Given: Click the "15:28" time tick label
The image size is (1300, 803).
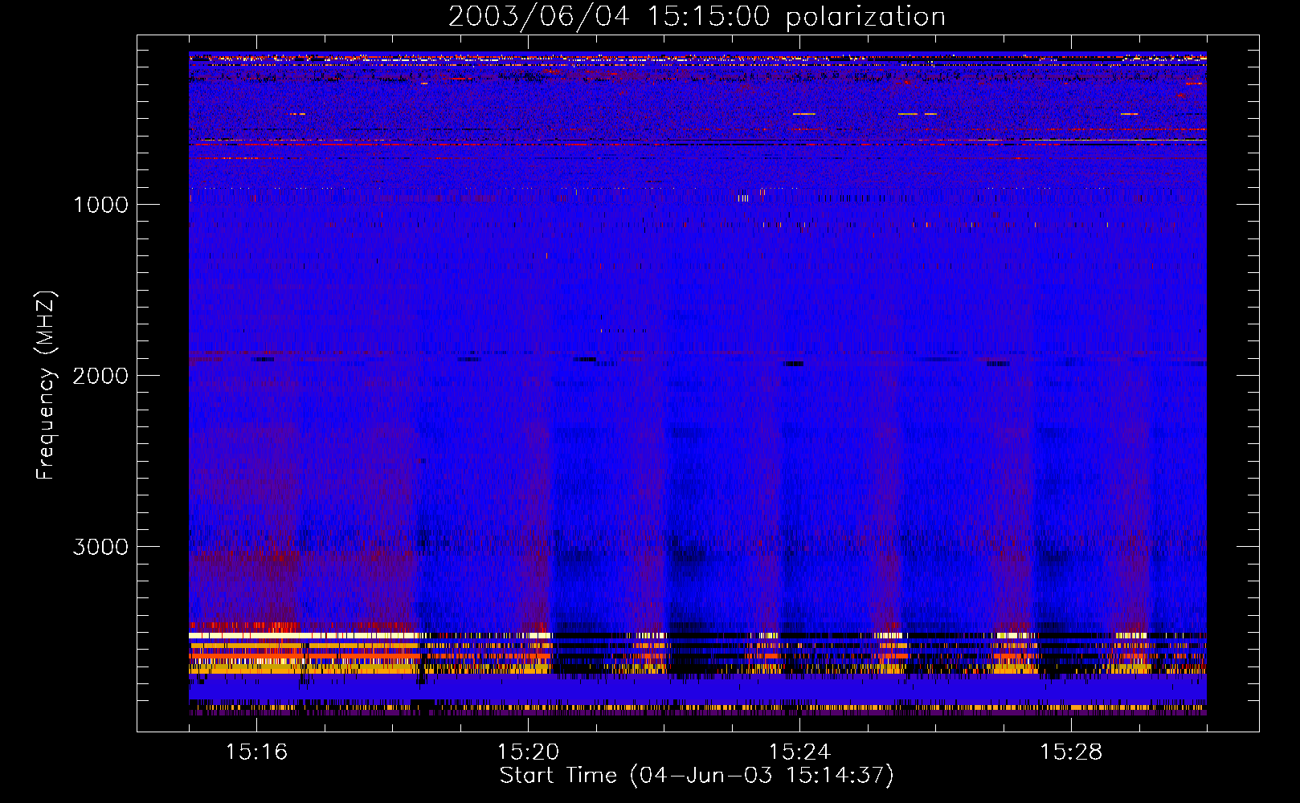Looking at the screenshot, I should [x=1071, y=752].
